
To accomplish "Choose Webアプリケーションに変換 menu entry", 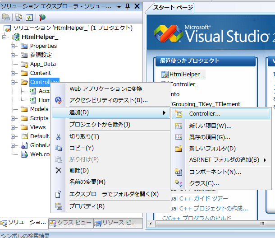I will tap(110, 89).
